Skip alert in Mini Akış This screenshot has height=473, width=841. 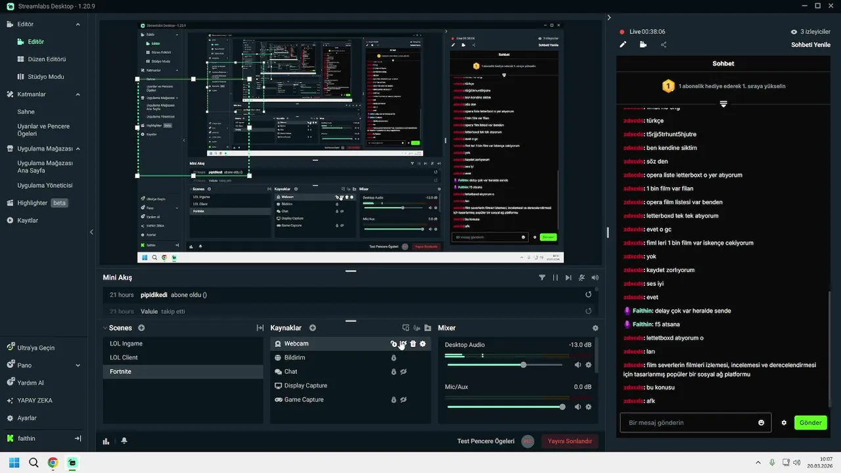568,278
